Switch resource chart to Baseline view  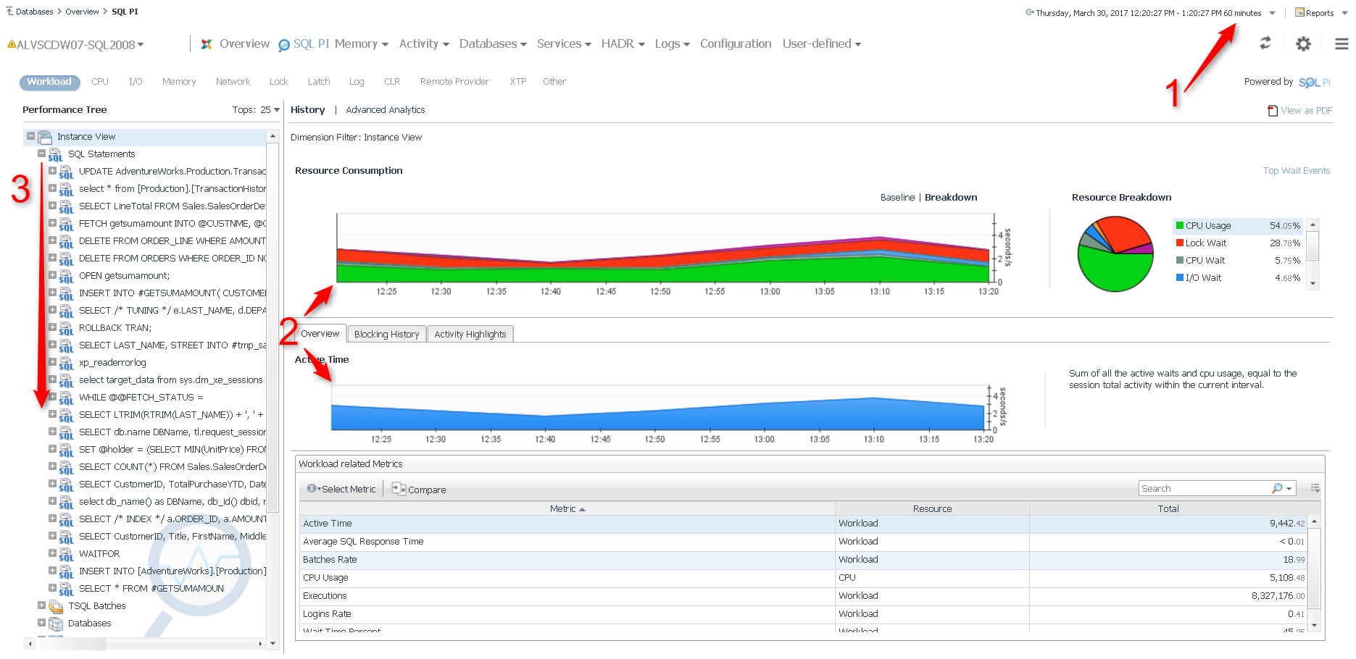tap(897, 198)
